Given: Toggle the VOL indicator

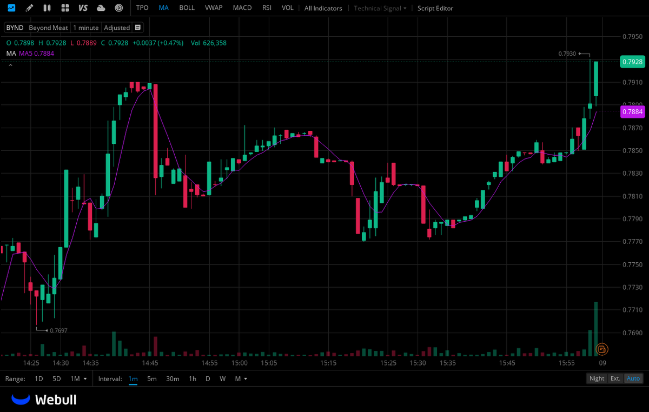Looking at the screenshot, I should click(288, 8).
